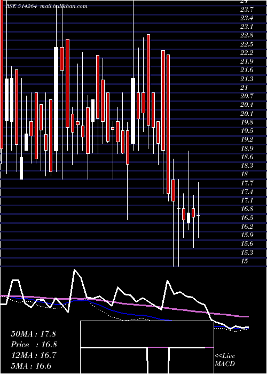Select the 16.2 price axis label
This screenshot has width=267, height=374.
point(247,226)
